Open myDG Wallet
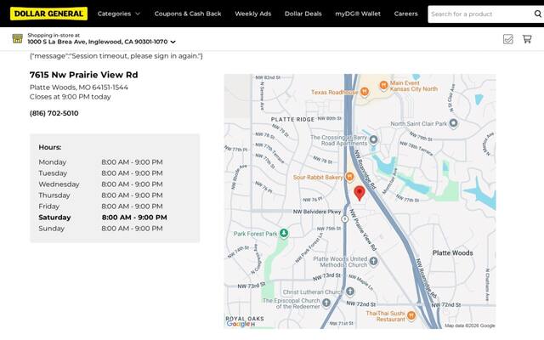The width and height of the screenshot is (544, 340). coord(358,14)
